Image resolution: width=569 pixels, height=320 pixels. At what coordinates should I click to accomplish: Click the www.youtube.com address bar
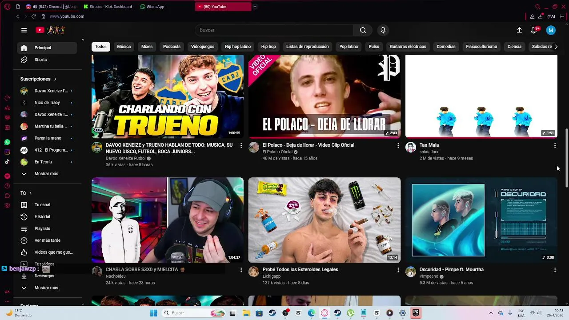[67, 16]
